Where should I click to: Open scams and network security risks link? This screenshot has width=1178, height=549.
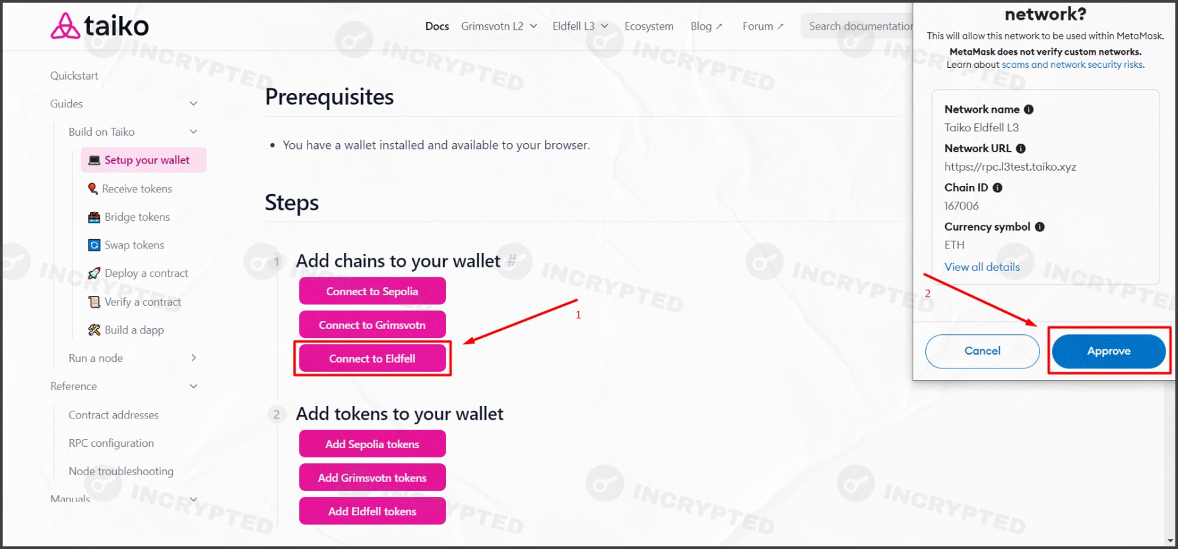(1072, 65)
